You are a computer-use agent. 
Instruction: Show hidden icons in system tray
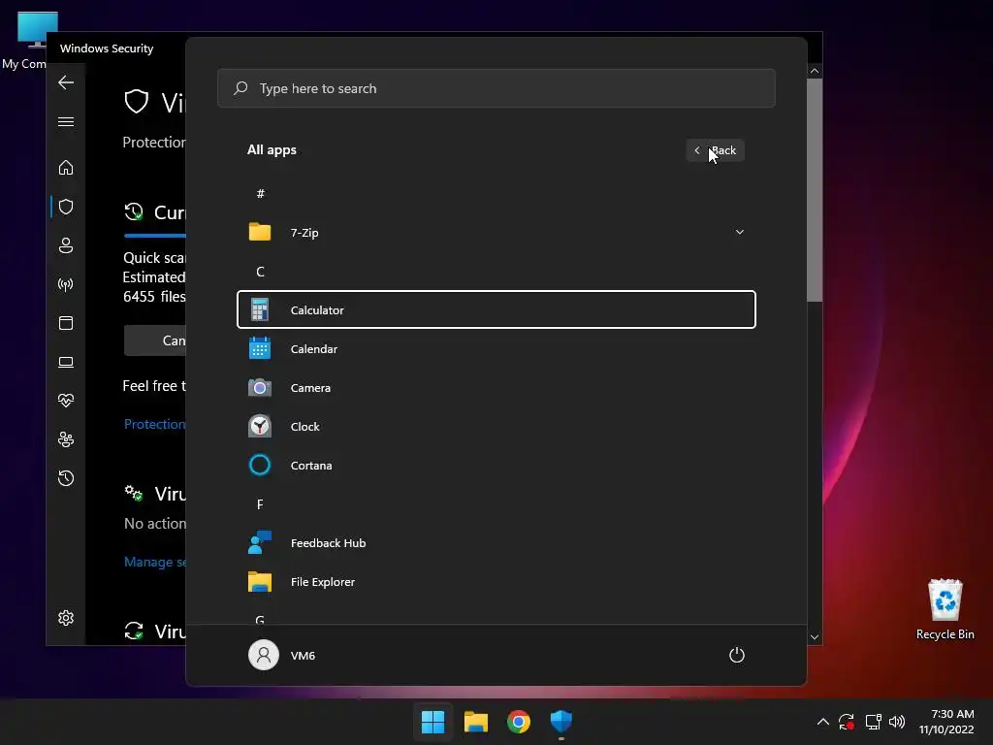tap(822, 722)
